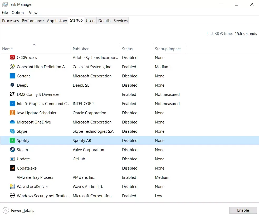The height and width of the screenshot is (218, 259).
Task: Click the 'Conexant Systems, Inc.' publisher cell
Action: (92, 67)
